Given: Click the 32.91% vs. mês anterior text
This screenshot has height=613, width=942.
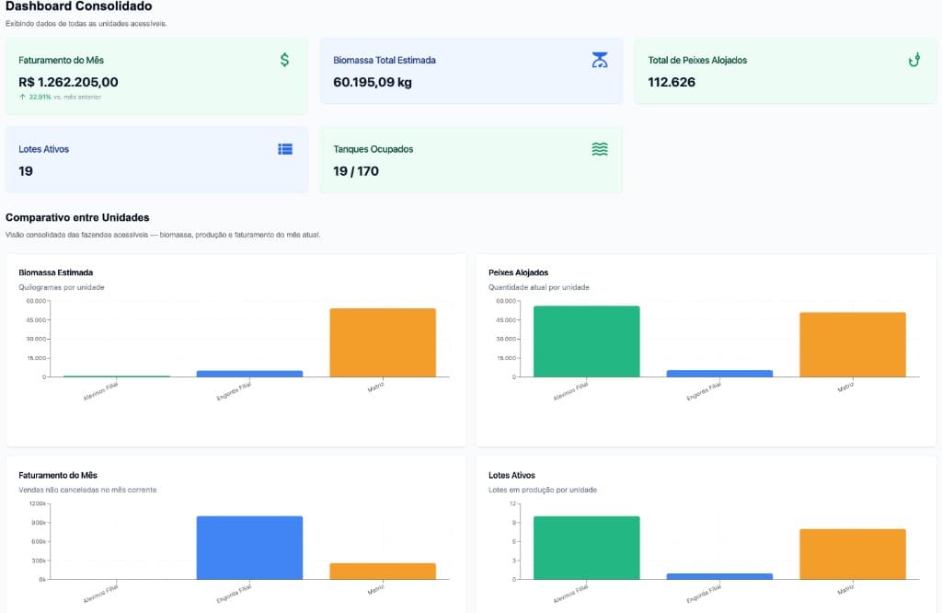Looking at the screenshot, I should pos(65,97).
